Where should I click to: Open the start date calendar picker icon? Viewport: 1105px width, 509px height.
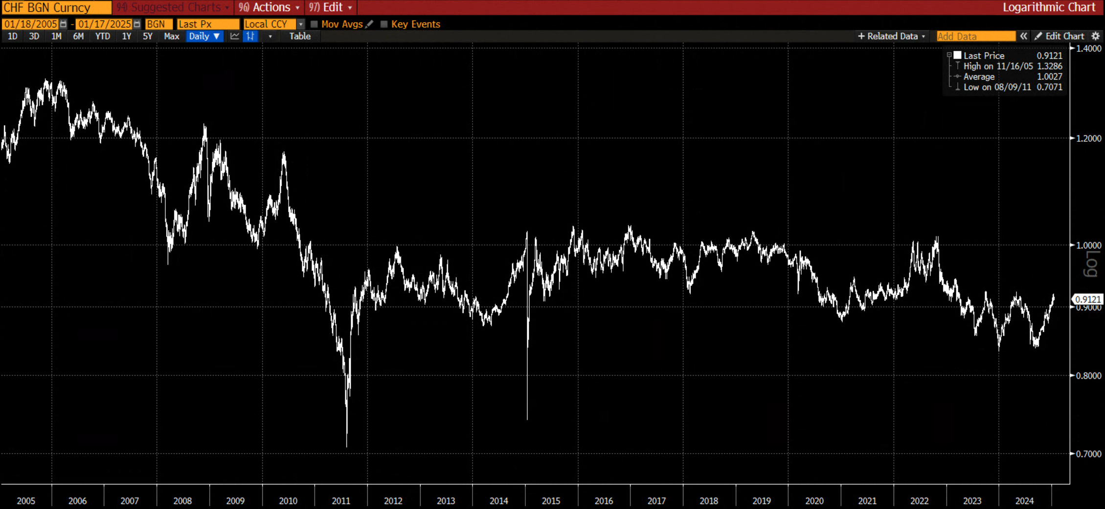[63, 24]
